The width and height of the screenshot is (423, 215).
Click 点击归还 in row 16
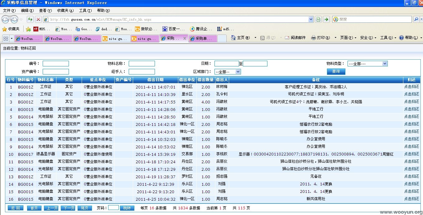click(411, 199)
